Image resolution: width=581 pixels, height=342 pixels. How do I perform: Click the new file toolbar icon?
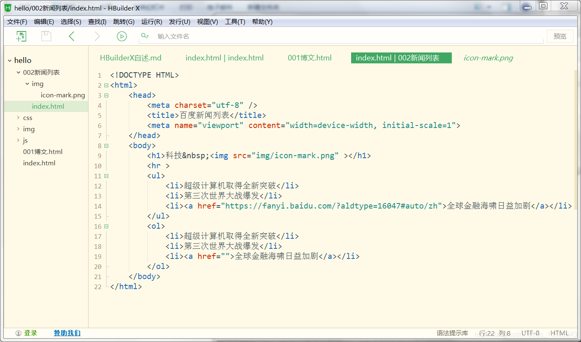(x=21, y=37)
